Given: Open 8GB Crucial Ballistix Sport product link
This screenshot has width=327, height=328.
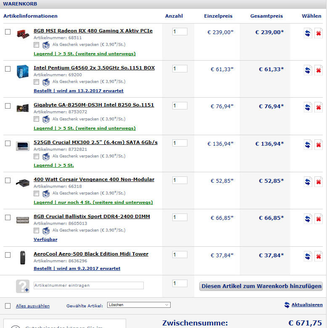Looking at the screenshot, I should (x=92, y=216).
